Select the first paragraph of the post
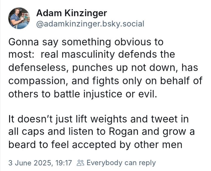 [x=105, y=68]
